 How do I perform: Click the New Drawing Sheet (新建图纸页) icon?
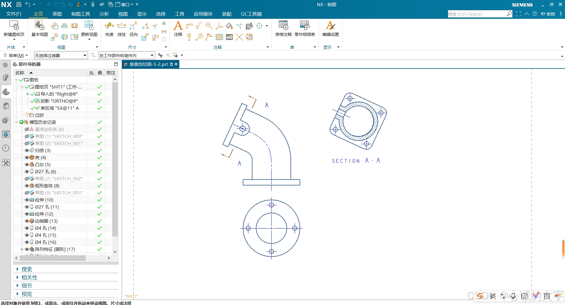(x=14, y=26)
